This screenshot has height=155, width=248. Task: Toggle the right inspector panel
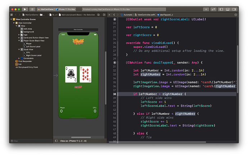233,9
